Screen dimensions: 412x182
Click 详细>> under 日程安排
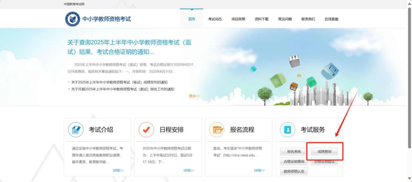pos(189,170)
